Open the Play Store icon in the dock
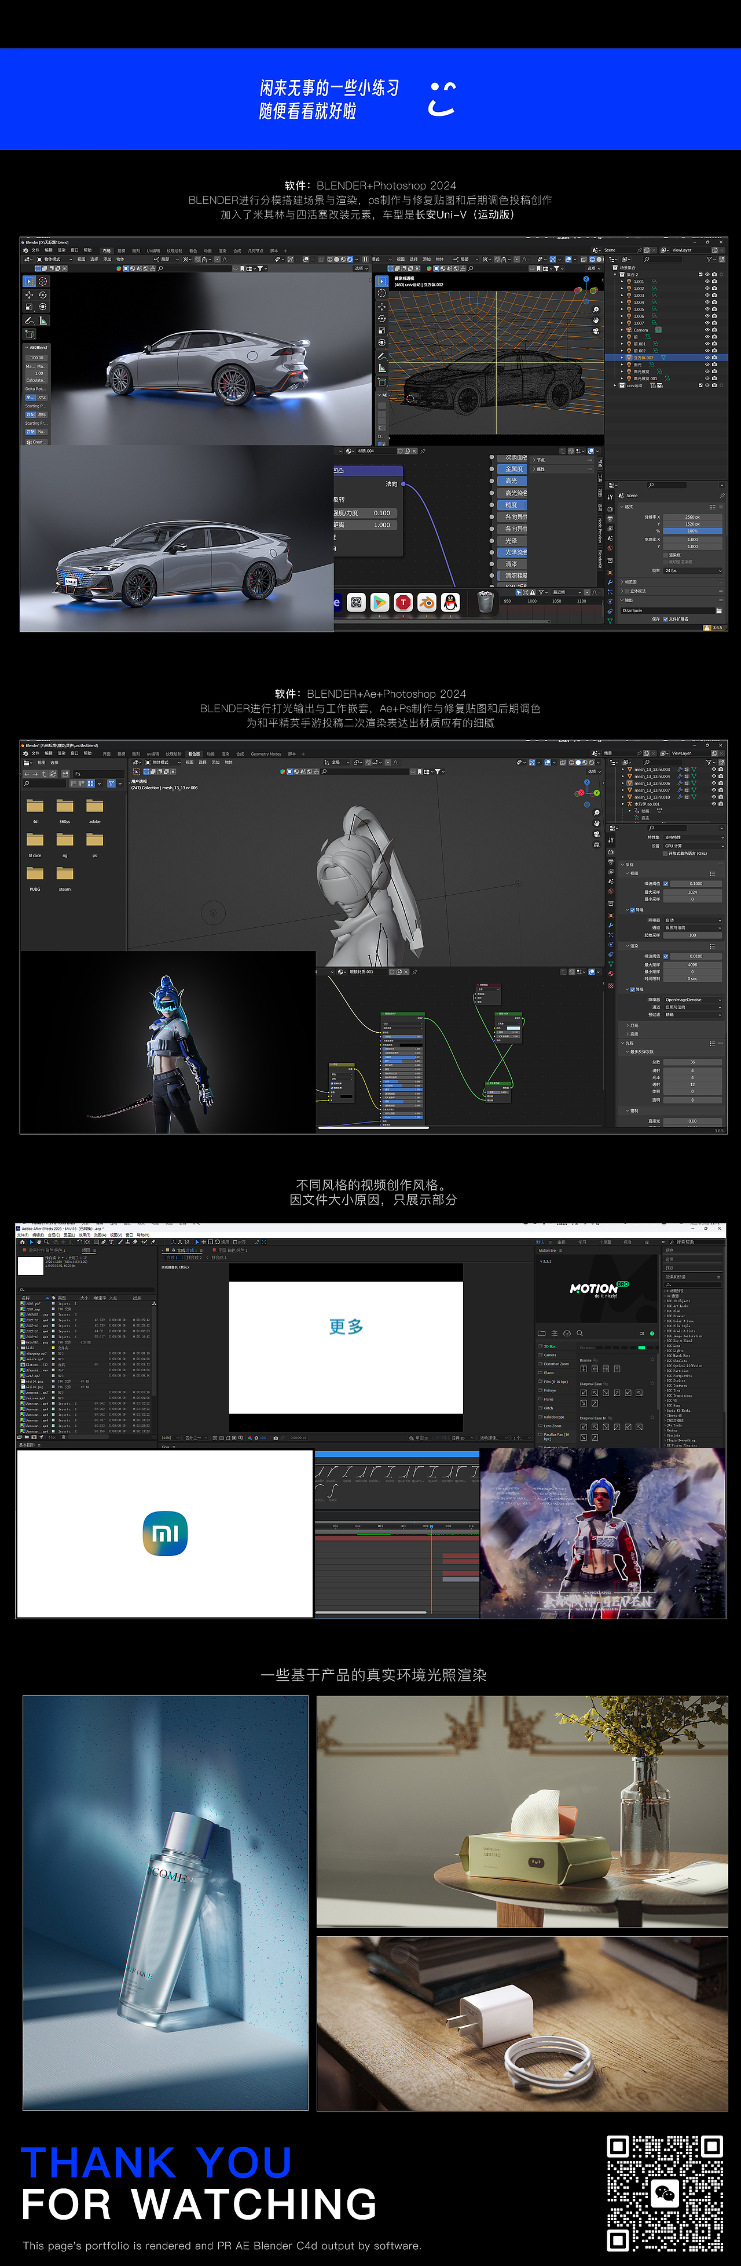741x2266 pixels. pyautogui.click(x=380, y=603)
